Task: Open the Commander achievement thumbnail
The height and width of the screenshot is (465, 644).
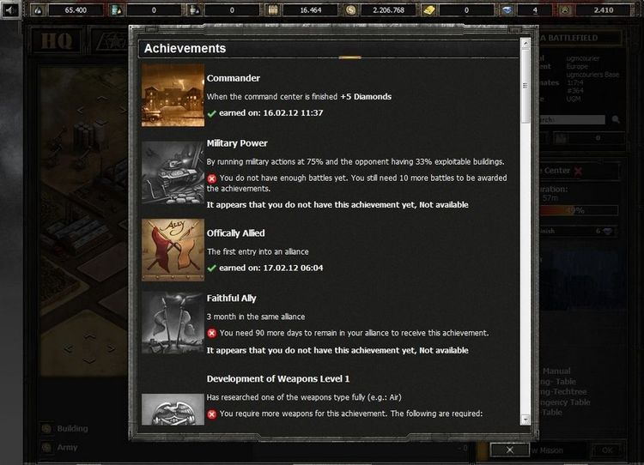Action: 173,95
